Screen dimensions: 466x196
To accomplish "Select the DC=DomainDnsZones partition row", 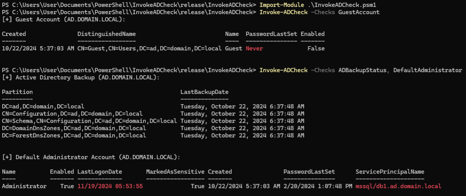I will point(74,128).
